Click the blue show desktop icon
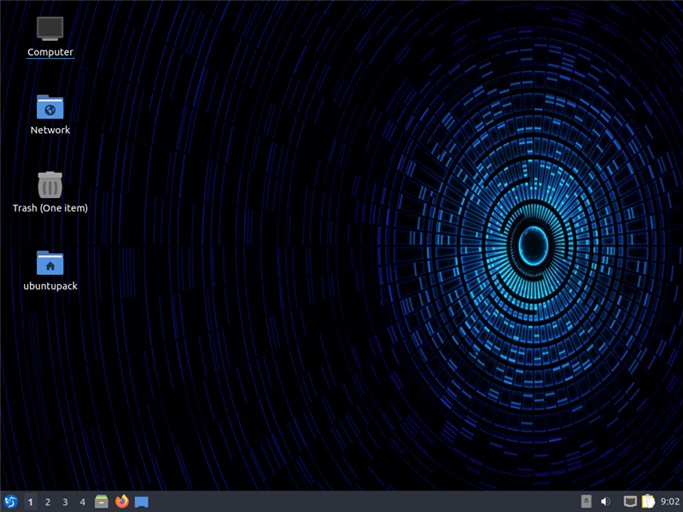 tap(142, 502)
